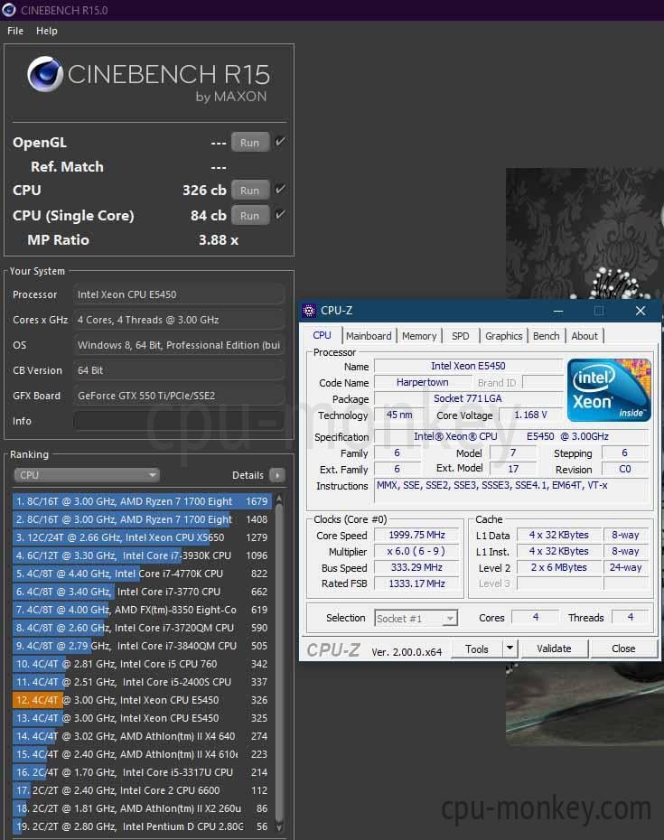Select ranking row Intel Core 2 CPU 6600
664x840 pixels.
coord(142,790)
